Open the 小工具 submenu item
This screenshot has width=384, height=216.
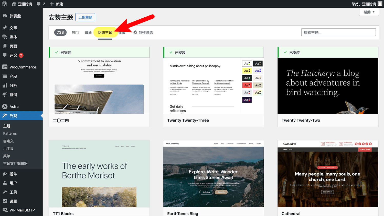coord(8,148)
